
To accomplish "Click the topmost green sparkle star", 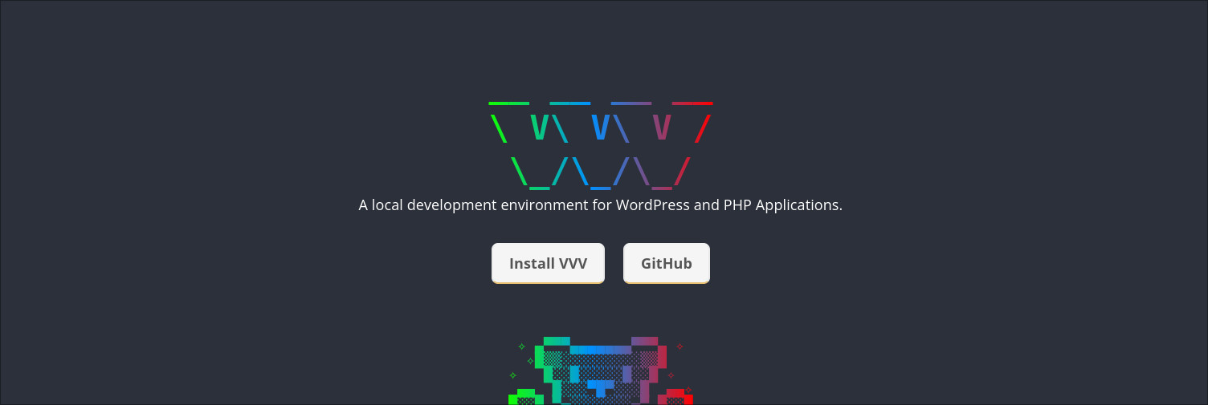I will [521, 346].
